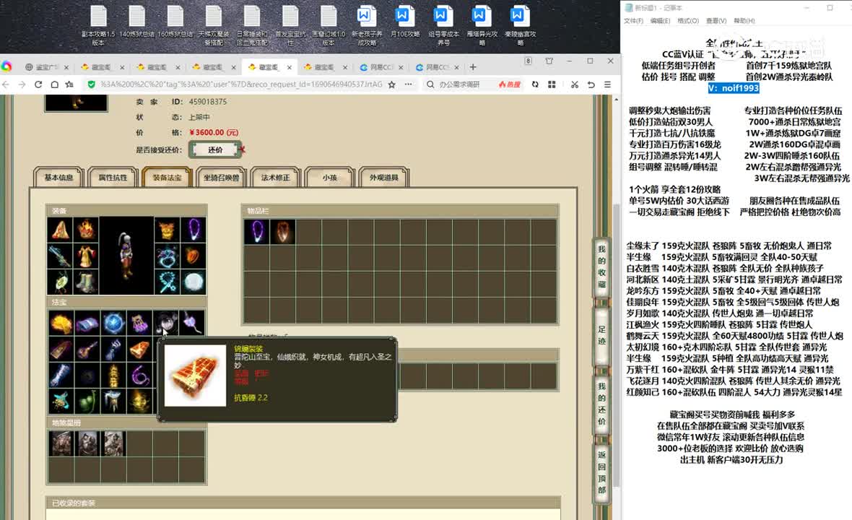Select the purple scroll 法宝 icon

pos(87,324)
